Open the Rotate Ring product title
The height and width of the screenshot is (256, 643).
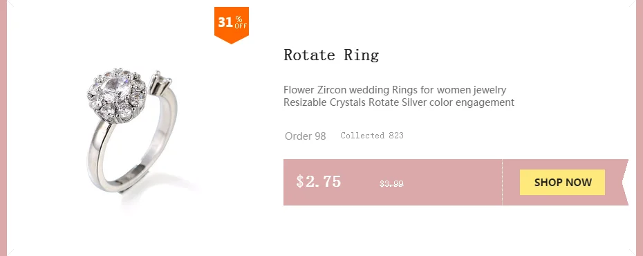pyautogui.click(x=331, y=55)
